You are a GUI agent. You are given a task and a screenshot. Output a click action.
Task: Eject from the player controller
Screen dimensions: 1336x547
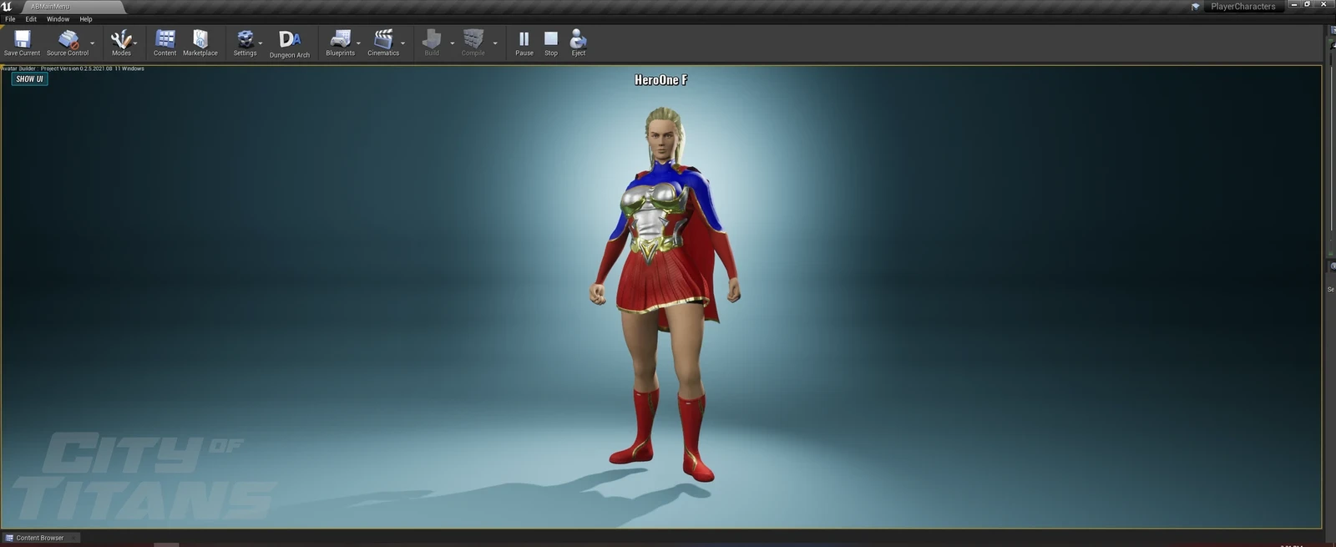(x=579, y=43)
